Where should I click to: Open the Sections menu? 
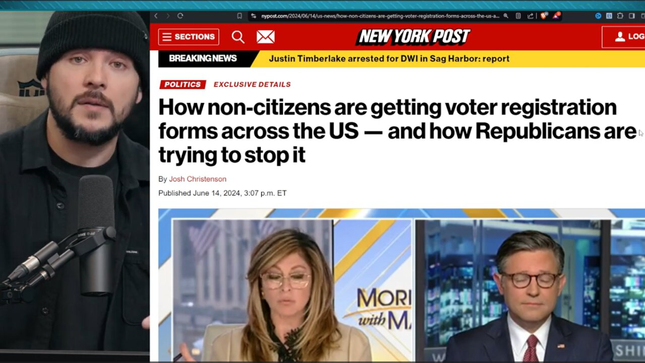[x=188, y=37]
